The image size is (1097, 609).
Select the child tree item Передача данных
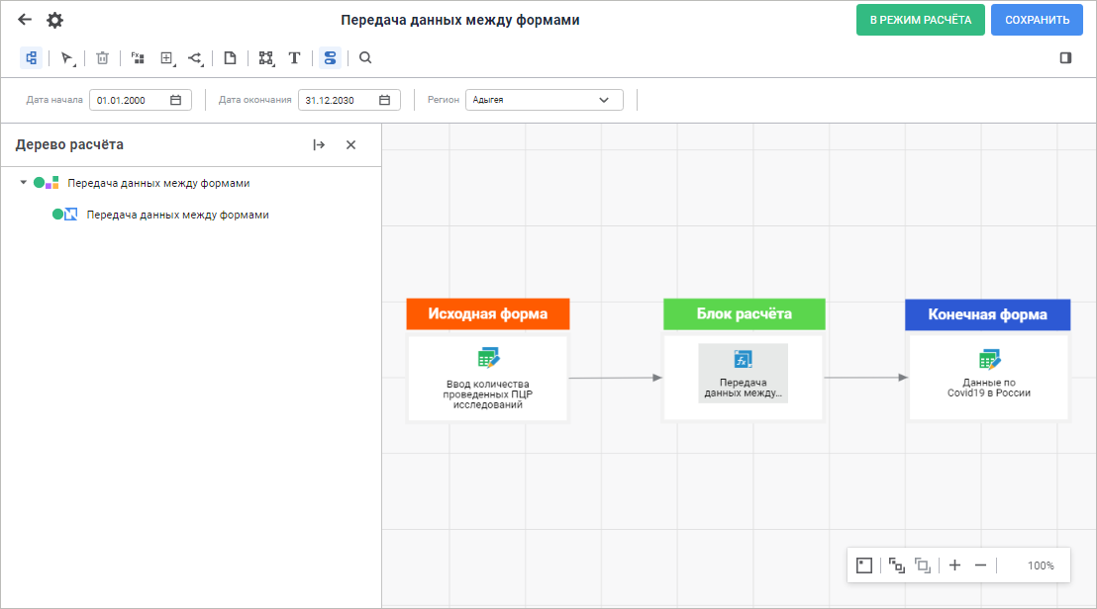pyautogui.click(x=177, y=215)
